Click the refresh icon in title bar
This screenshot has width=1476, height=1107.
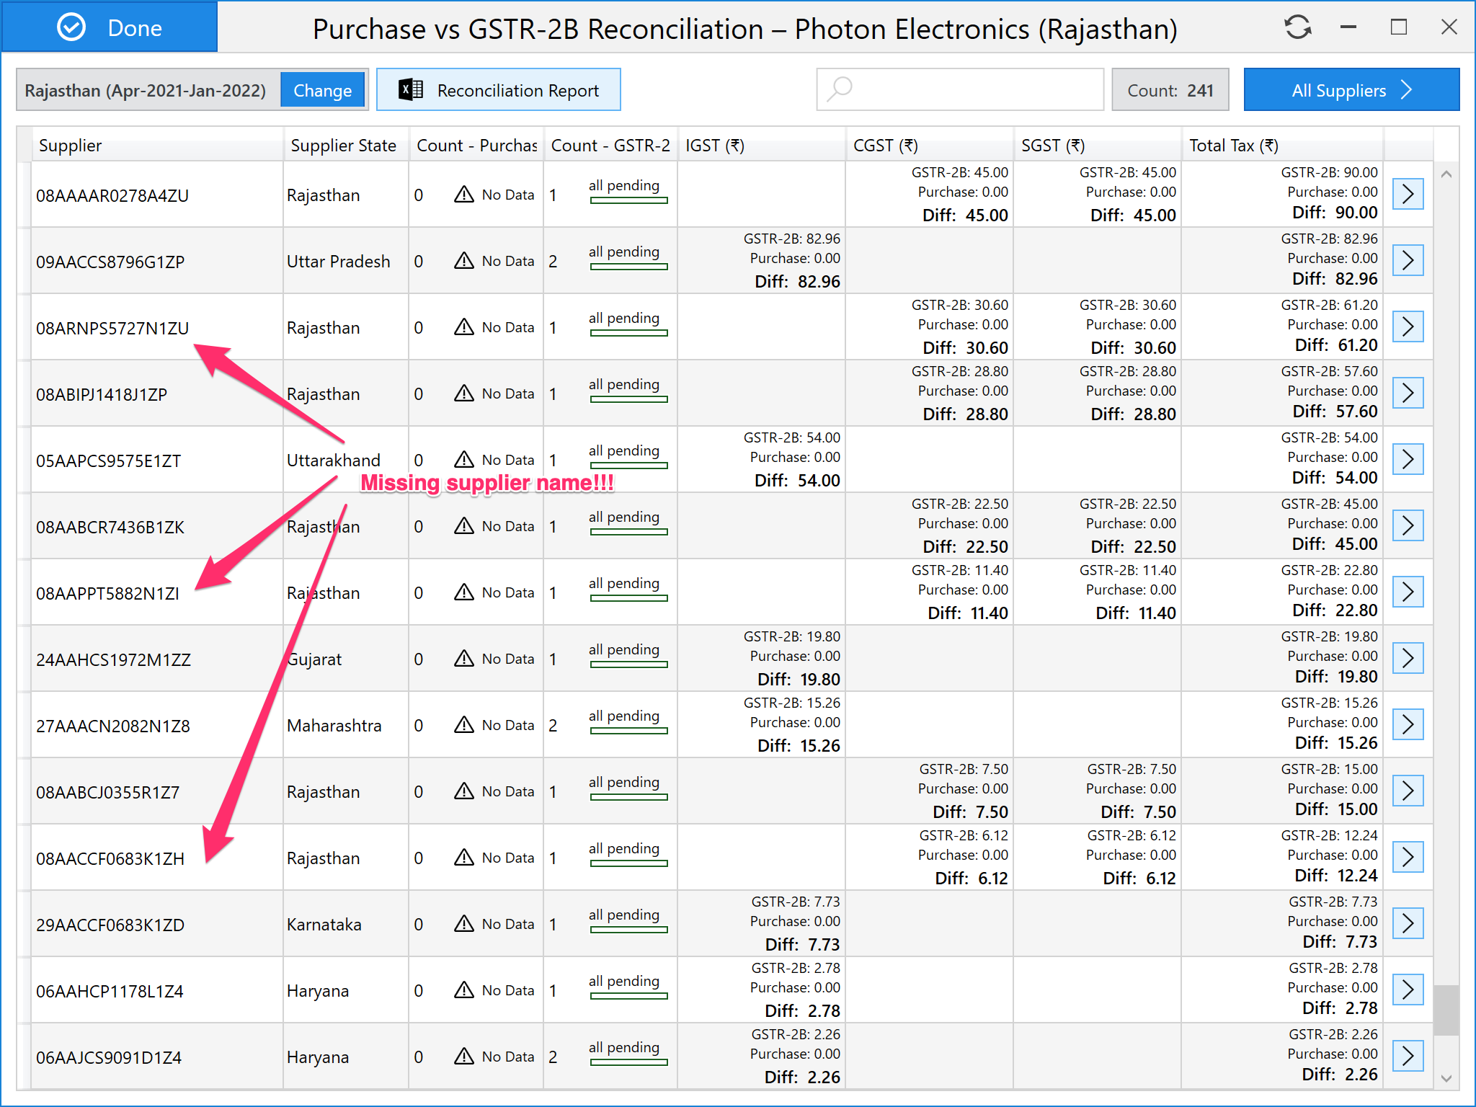(x=1297, y=28)
